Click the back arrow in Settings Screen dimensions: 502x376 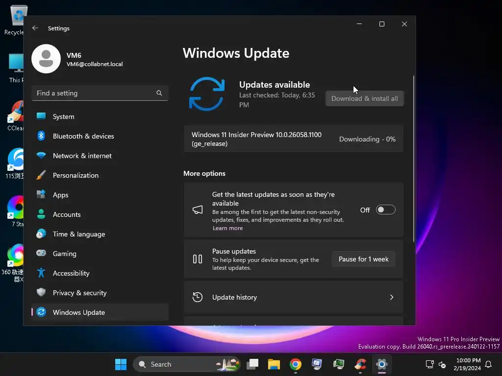(x=35, y=28)
